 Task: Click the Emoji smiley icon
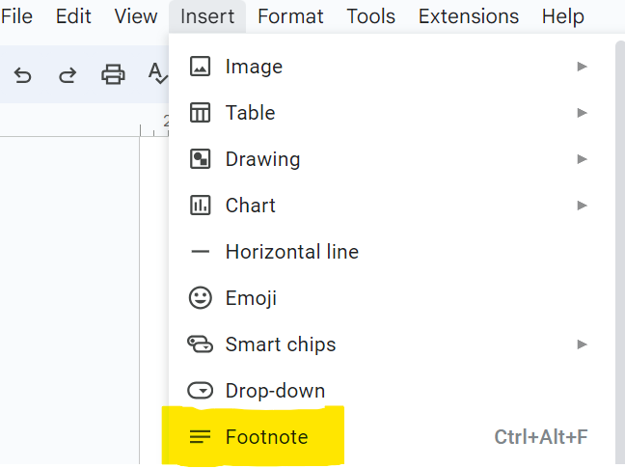pyautogui.click(x=200, y=298)
